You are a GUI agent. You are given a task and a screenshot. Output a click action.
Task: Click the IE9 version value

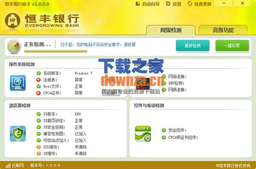78,114
